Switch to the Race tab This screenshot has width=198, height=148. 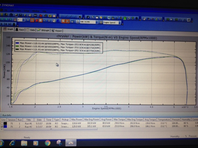point(20,30)
